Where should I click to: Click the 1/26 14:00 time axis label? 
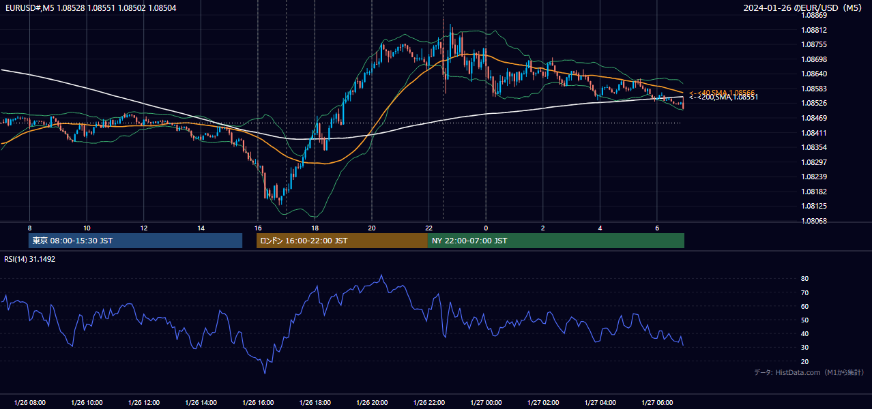click(x=201, y=403)
